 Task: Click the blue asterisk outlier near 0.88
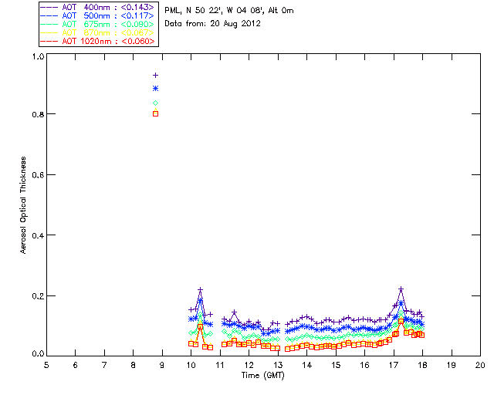pos(155,89)
